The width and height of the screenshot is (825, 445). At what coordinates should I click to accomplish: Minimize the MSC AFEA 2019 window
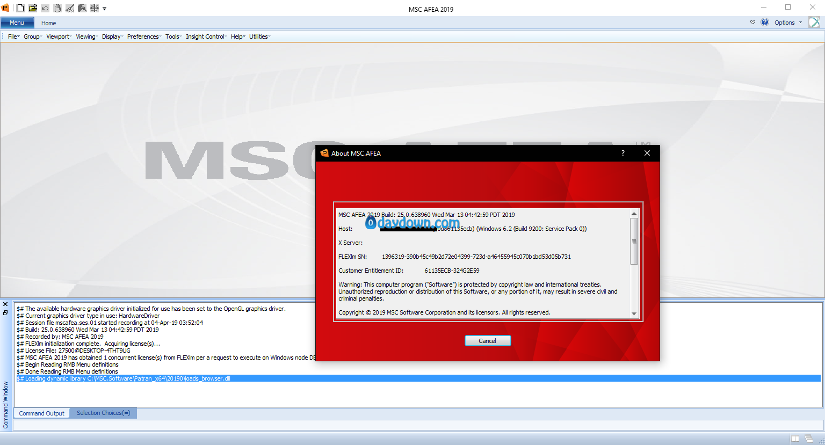point(764,8)
